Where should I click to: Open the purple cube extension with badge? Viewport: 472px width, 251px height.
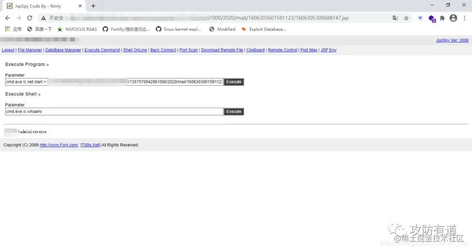click(432, 19)
